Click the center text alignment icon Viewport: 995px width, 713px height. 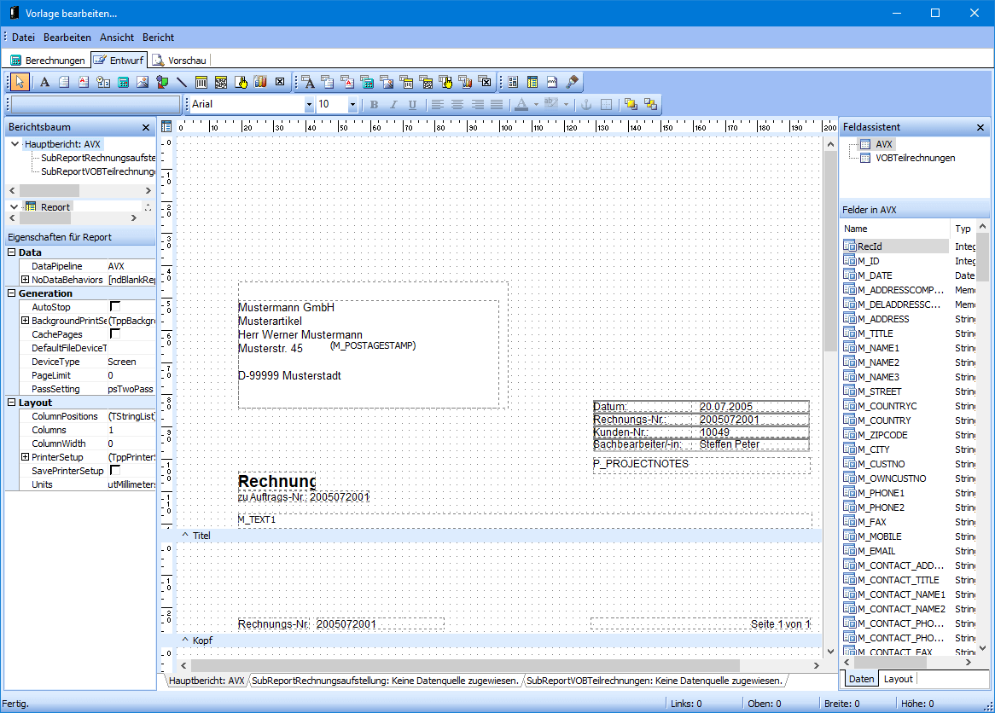457,105
